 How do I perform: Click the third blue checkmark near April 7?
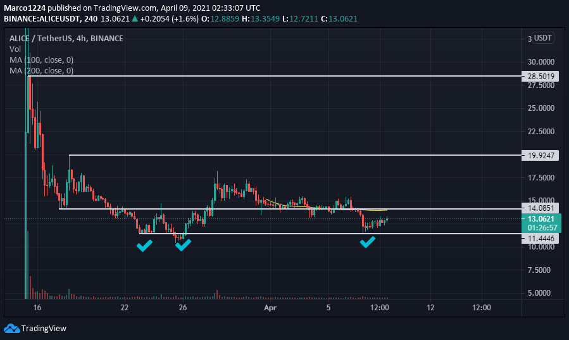368,242
